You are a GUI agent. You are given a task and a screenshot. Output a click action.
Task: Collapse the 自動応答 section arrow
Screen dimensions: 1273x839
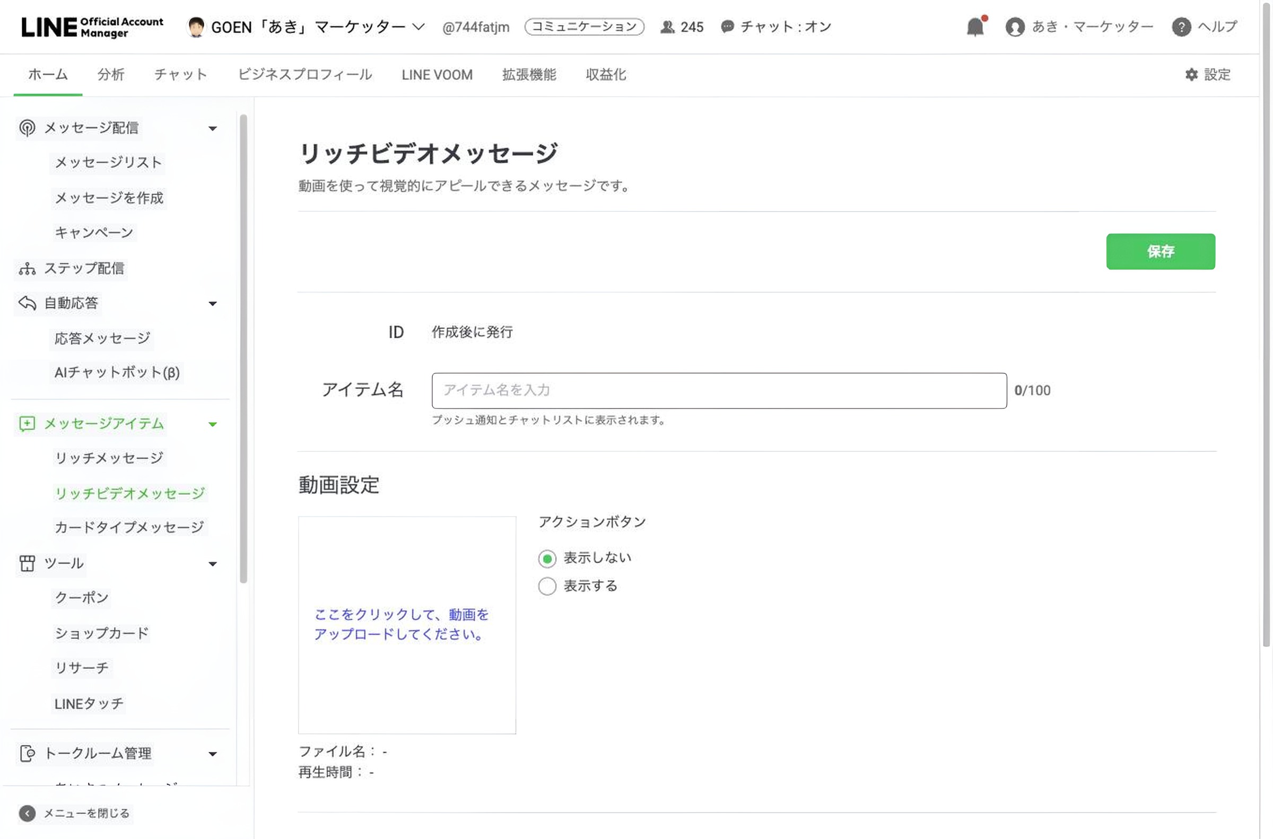pyautogui.click(x=213, y=304)
